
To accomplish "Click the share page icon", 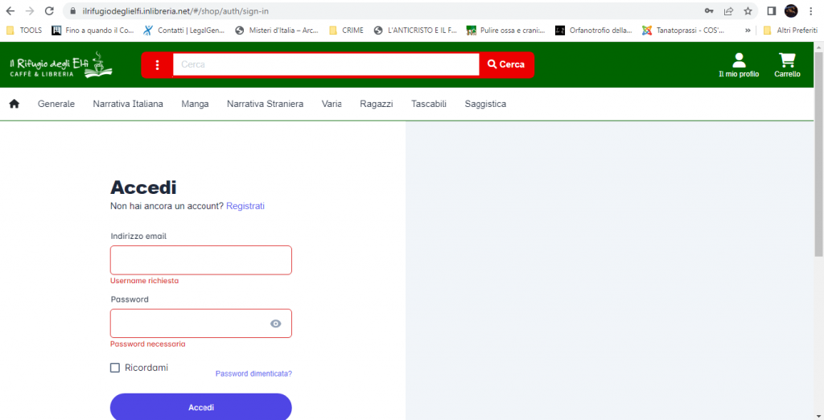I will click(x=728, y=11).
